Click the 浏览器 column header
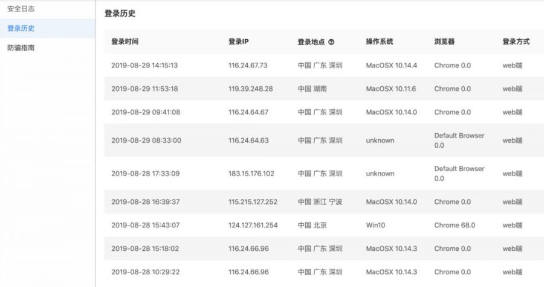Screen dimensions: 544x287 [444, 42]
